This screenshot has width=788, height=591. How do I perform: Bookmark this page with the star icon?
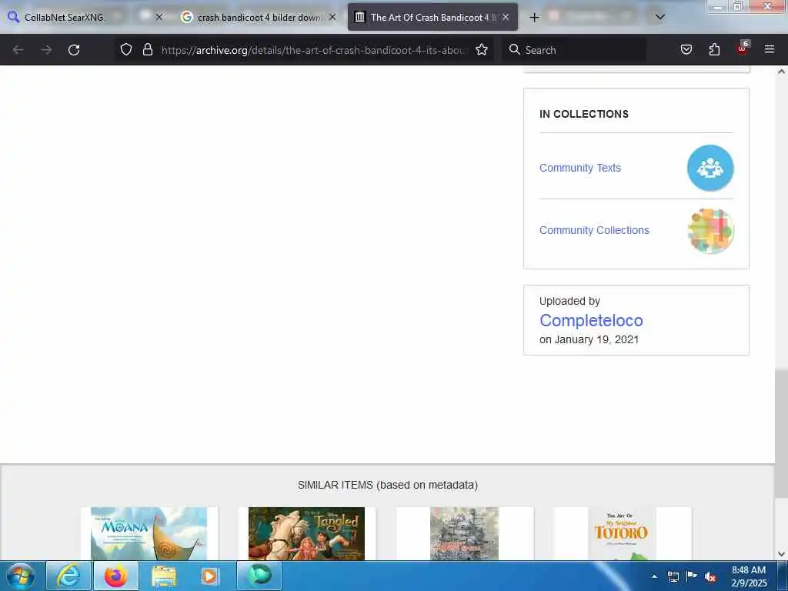coord(482,49)
